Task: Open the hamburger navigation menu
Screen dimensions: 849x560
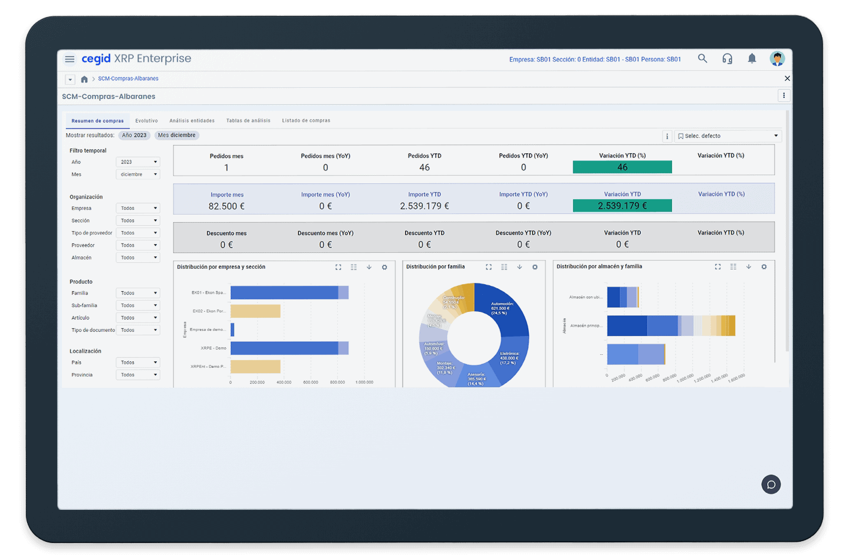Action: click(x=70, y=59)
